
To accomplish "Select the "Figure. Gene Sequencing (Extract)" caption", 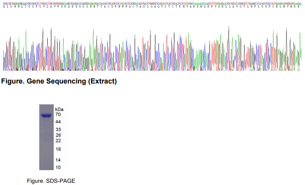I will coord(60,81).
